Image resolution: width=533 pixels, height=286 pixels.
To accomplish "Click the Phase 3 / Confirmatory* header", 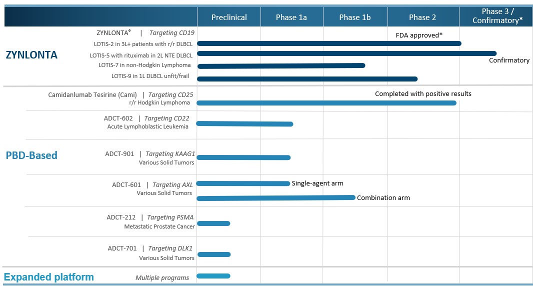I will pos(496,16).
